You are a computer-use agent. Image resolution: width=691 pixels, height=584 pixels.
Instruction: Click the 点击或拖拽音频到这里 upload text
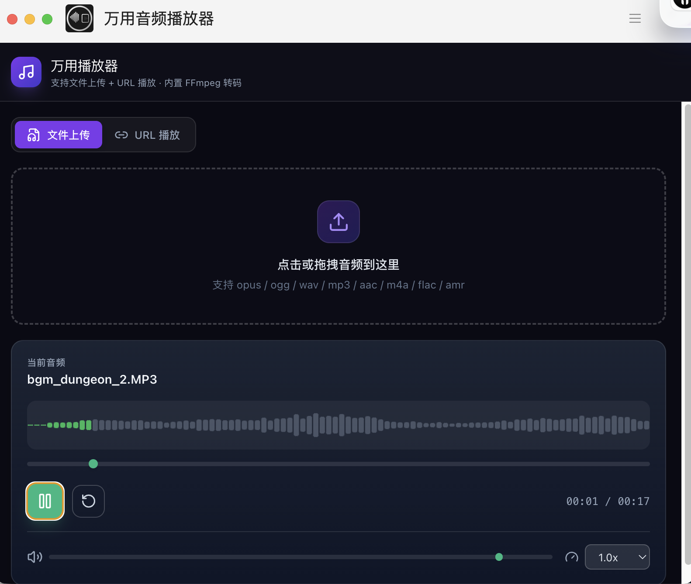pyautogui.click(x=339, y=265)
